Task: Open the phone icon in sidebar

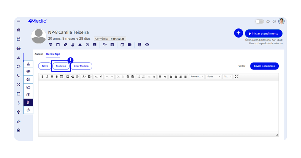Action: coord(19,75)
